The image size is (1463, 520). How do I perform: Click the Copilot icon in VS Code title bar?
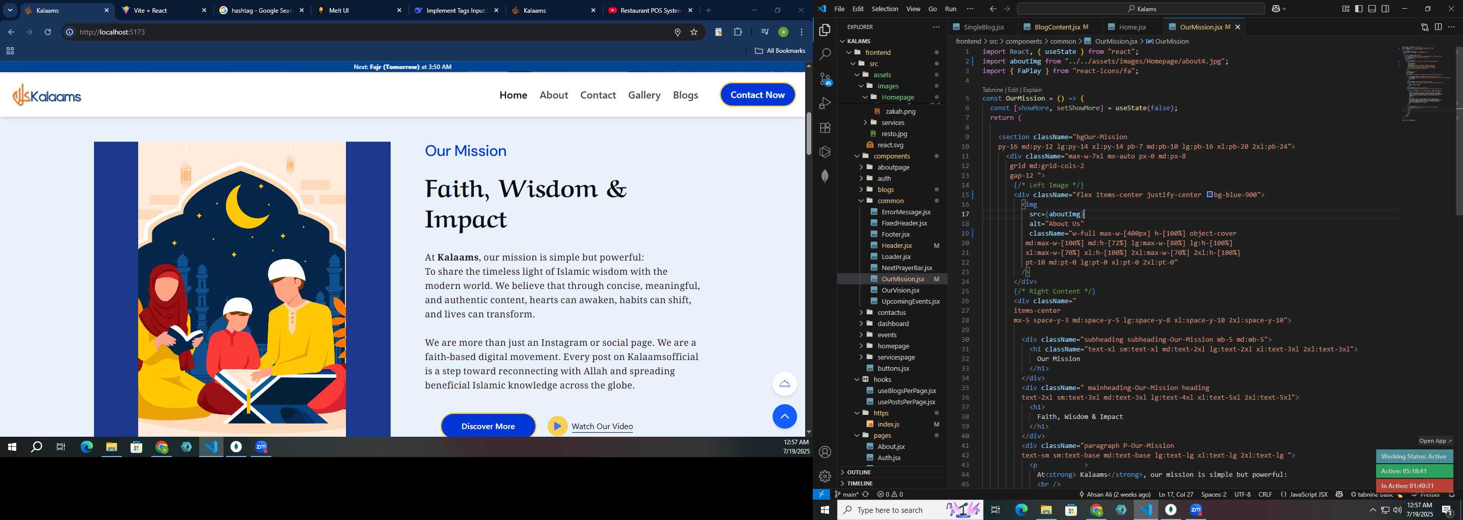tap(1277, 9)
